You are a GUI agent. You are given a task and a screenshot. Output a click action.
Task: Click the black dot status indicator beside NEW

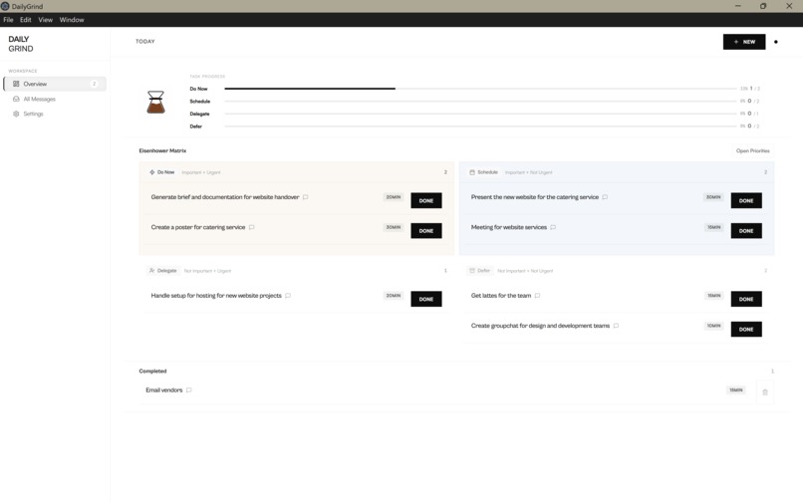(776, 42)
